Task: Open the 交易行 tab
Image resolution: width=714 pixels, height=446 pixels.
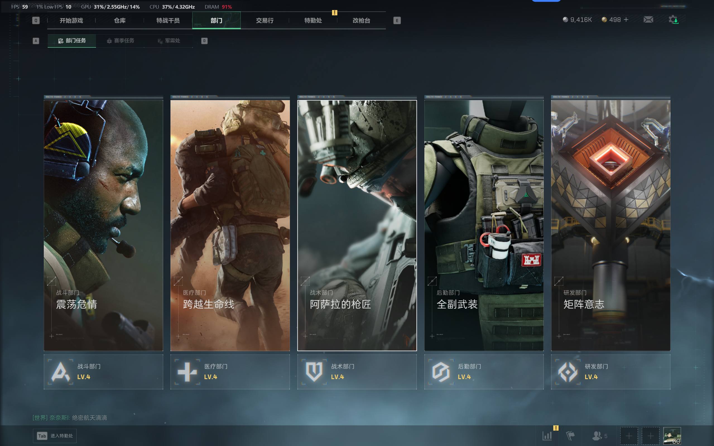Action: click(265, 20)
